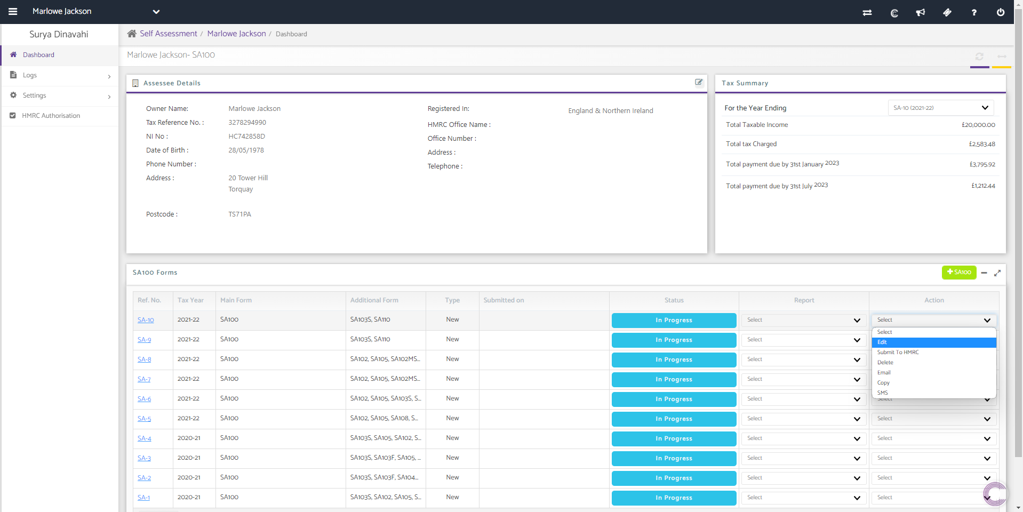Click Total tax Charged £2,583.48 value
The image size is (1023, 512).
(982, 144)
